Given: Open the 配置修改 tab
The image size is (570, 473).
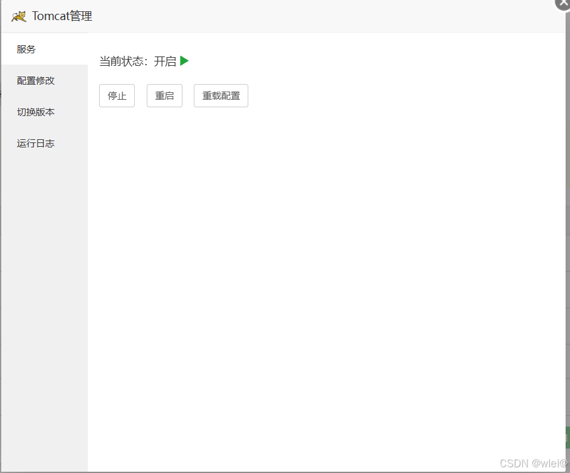Looking at the screenshot, I should (x=45, y=80).
